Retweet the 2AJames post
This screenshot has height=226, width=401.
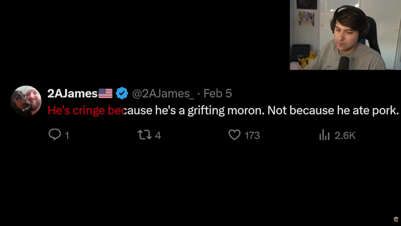(144, 135)
